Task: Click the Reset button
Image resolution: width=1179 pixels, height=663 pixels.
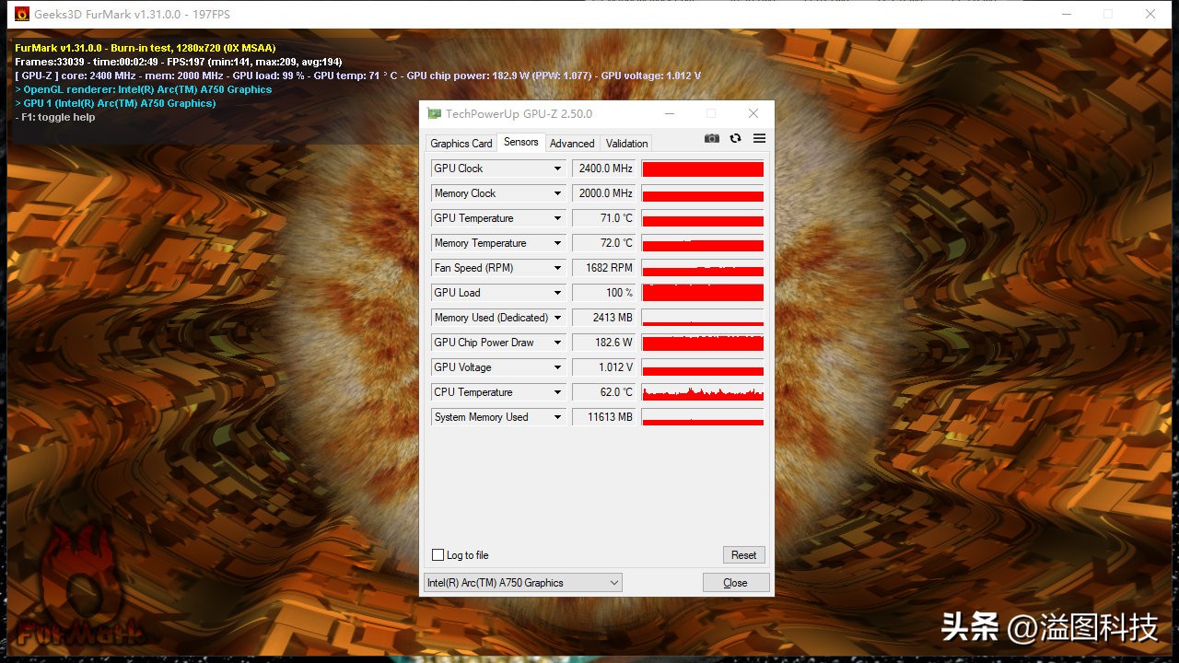Action: [744, 555]
